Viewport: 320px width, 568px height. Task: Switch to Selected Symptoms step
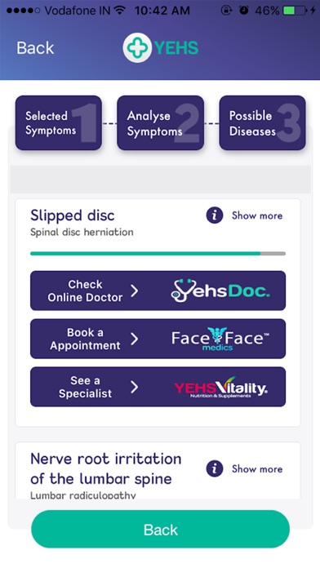point(58,122)
